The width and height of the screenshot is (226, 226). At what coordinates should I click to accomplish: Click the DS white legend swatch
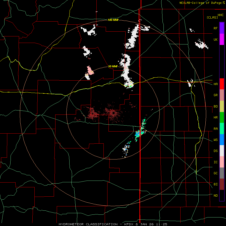coord(222,151)
